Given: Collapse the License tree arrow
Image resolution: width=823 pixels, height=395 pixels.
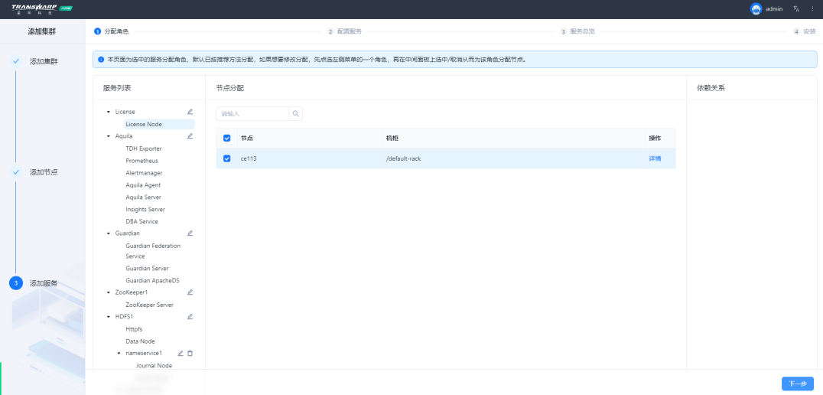Looking at the screenshot, I should (x=109, y=112).
